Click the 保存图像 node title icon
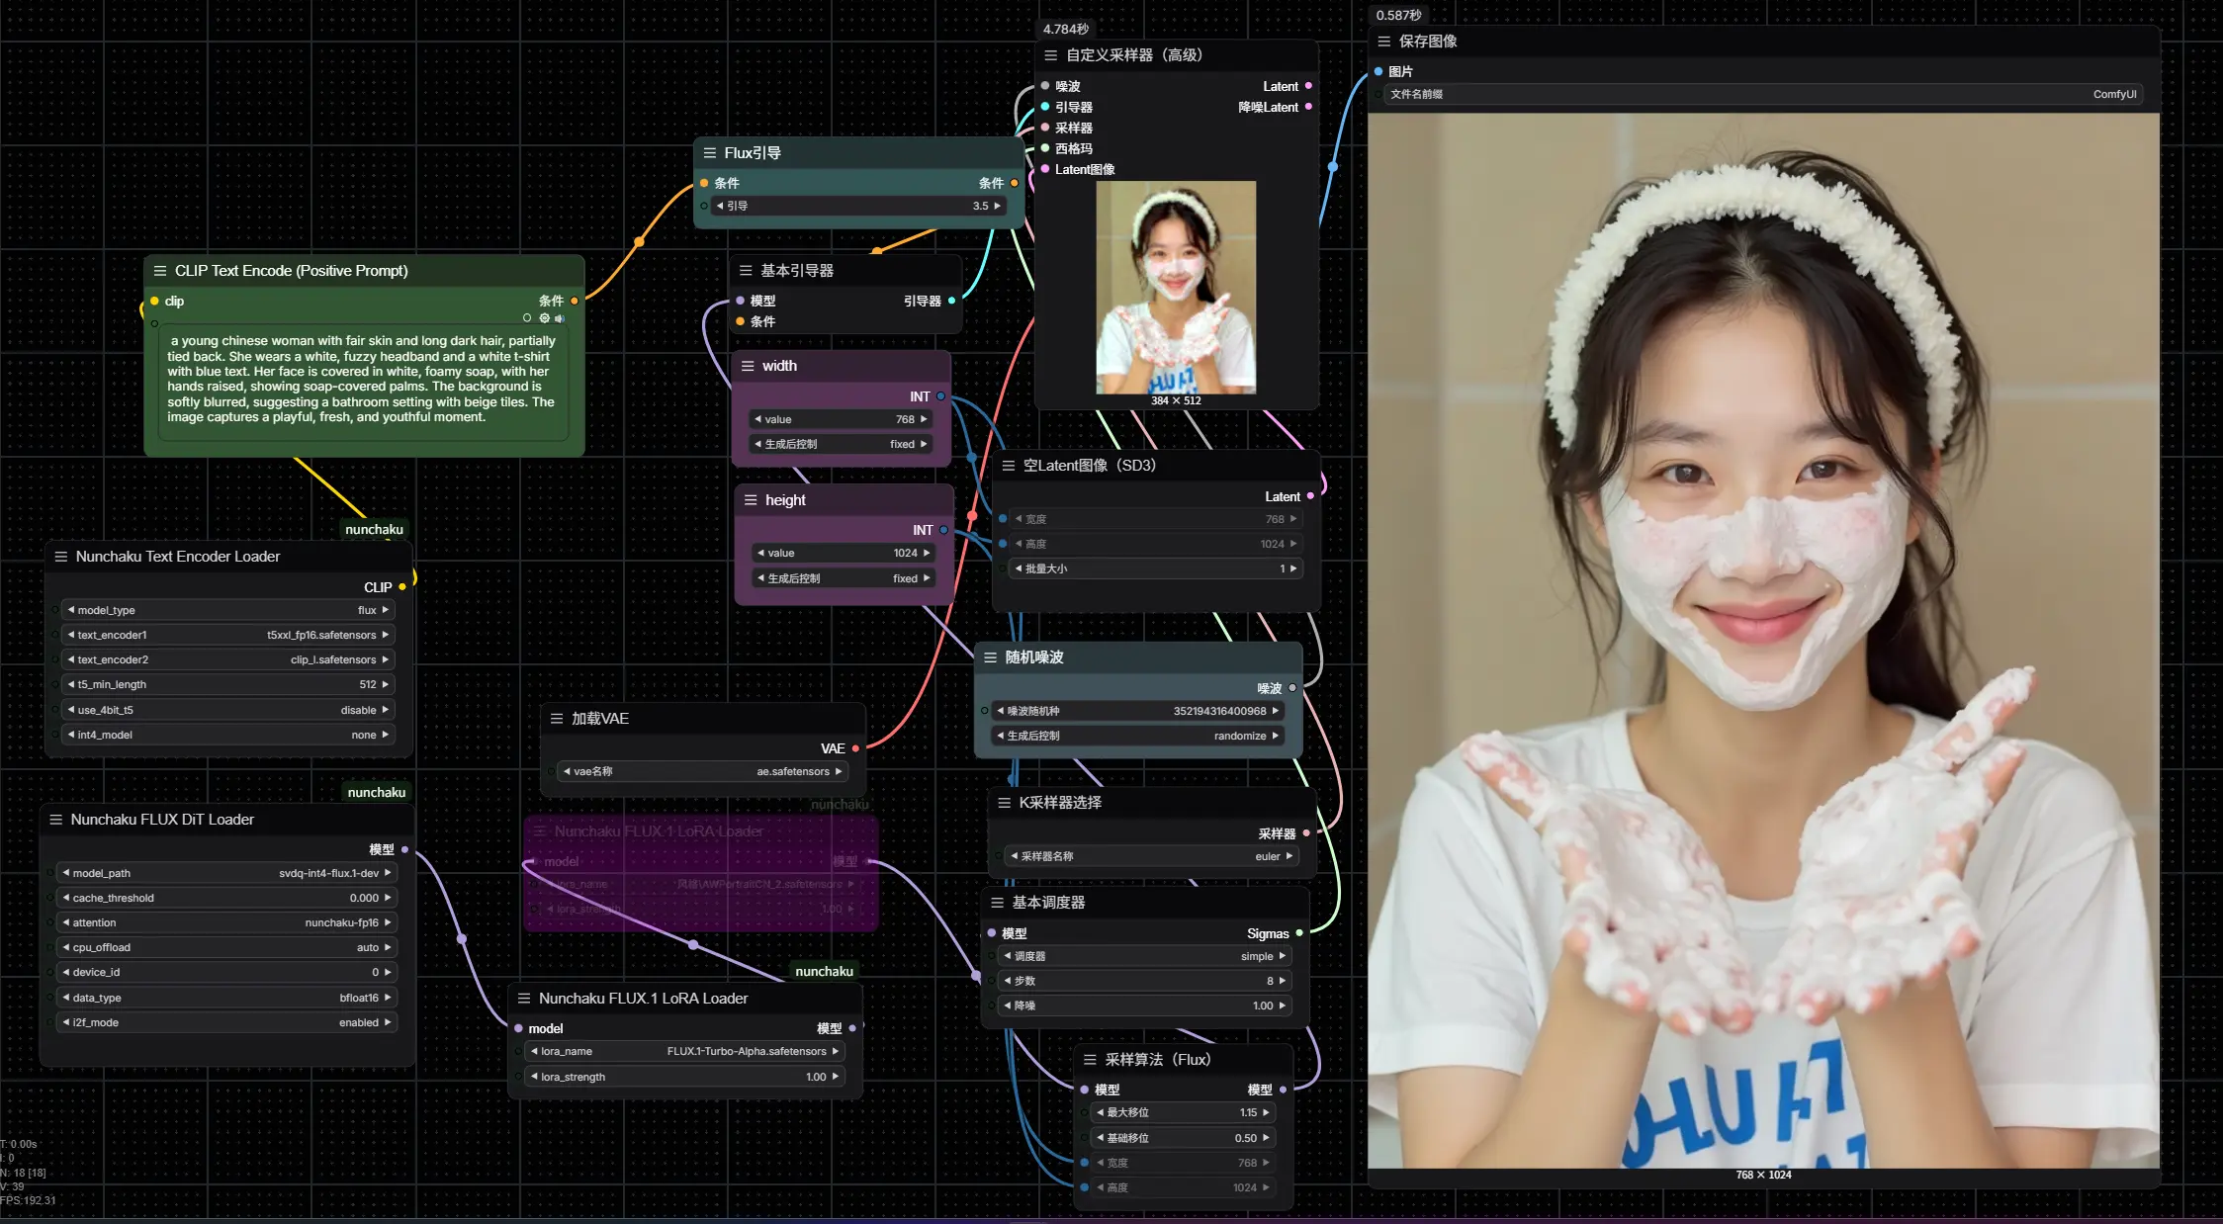The image size is (2223, 1224). coord(1384,42)
